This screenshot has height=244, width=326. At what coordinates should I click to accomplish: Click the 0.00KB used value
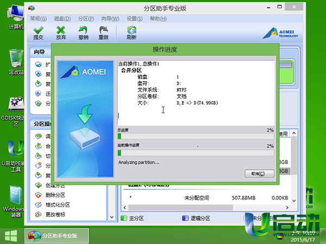click(x=280, y=198)
